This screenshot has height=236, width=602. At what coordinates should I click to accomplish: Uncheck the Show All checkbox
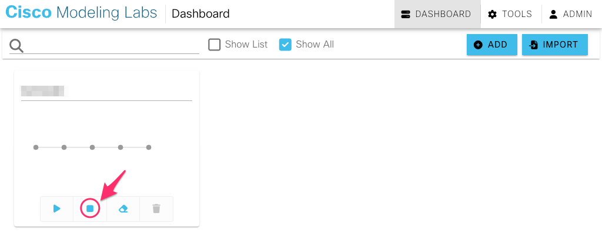click(x=285, y=45)
